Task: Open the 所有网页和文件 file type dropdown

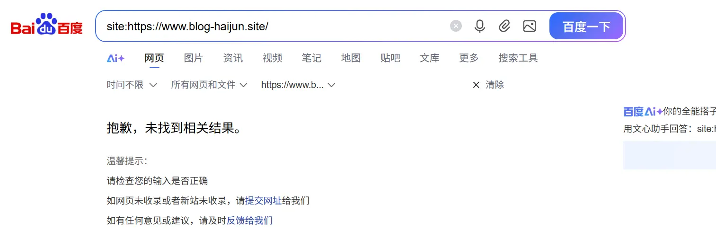Action: (209, 85)
